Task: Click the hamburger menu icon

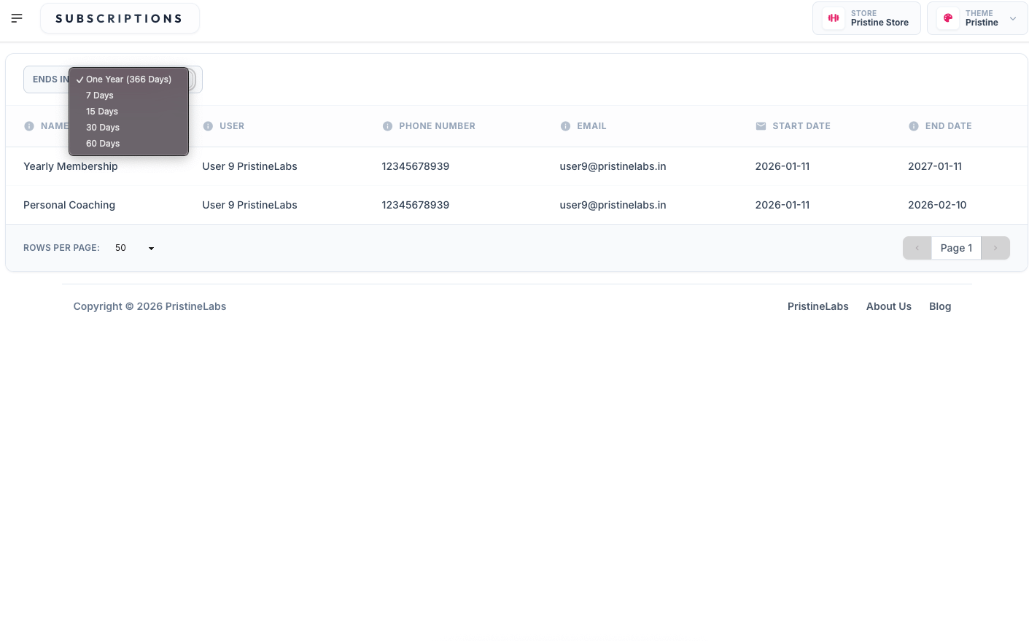Action: pyautogui.click(x=17, y=18)
